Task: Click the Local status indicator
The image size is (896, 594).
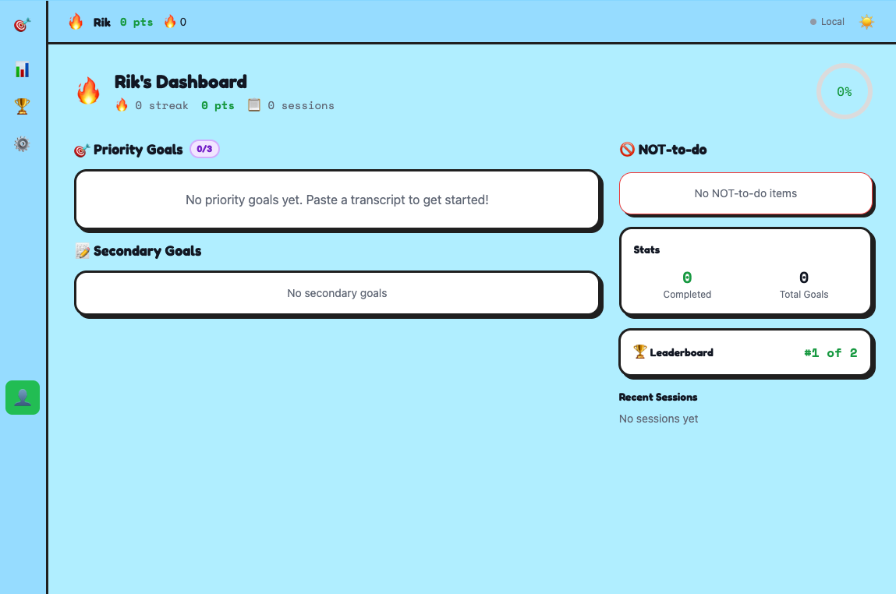Action: (827, 22)
